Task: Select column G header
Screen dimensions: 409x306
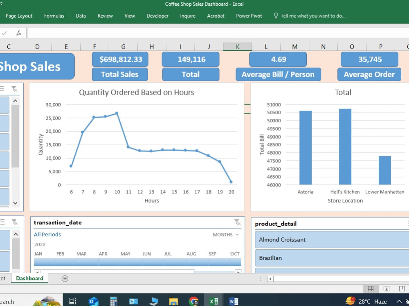Action: (123, 47)
